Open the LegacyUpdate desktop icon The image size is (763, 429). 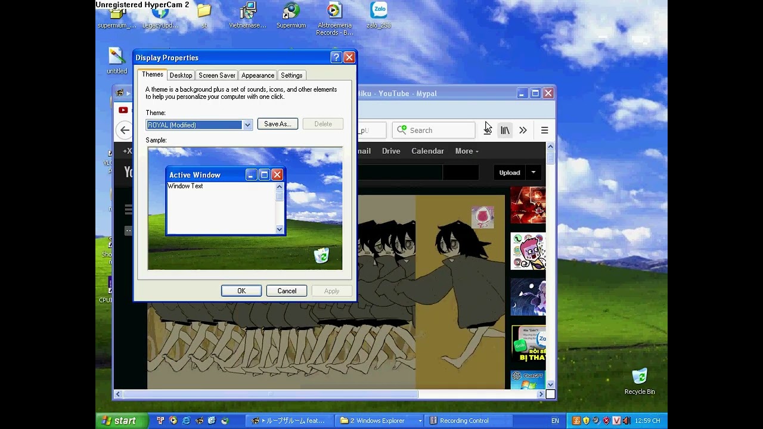point(160,17)
